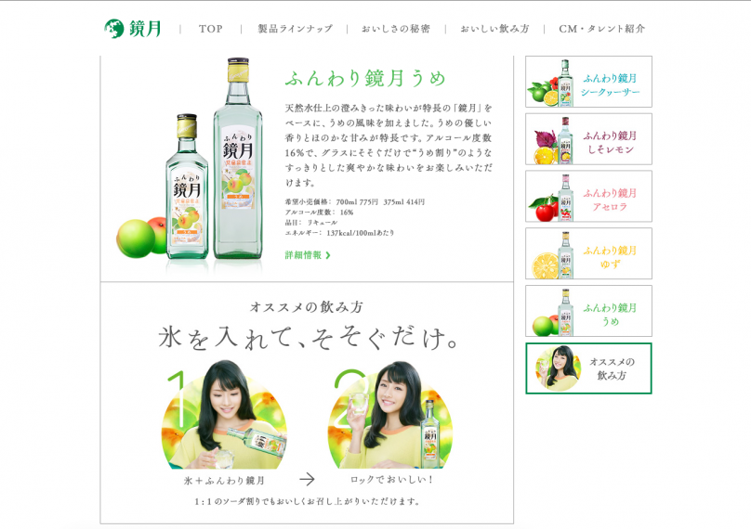Click step 1 pouring image
This screenshot has width=751, height=529.
(224, 415)
